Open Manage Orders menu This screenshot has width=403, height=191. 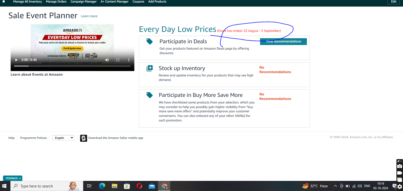pyautogui.click(x=56, y=2)
